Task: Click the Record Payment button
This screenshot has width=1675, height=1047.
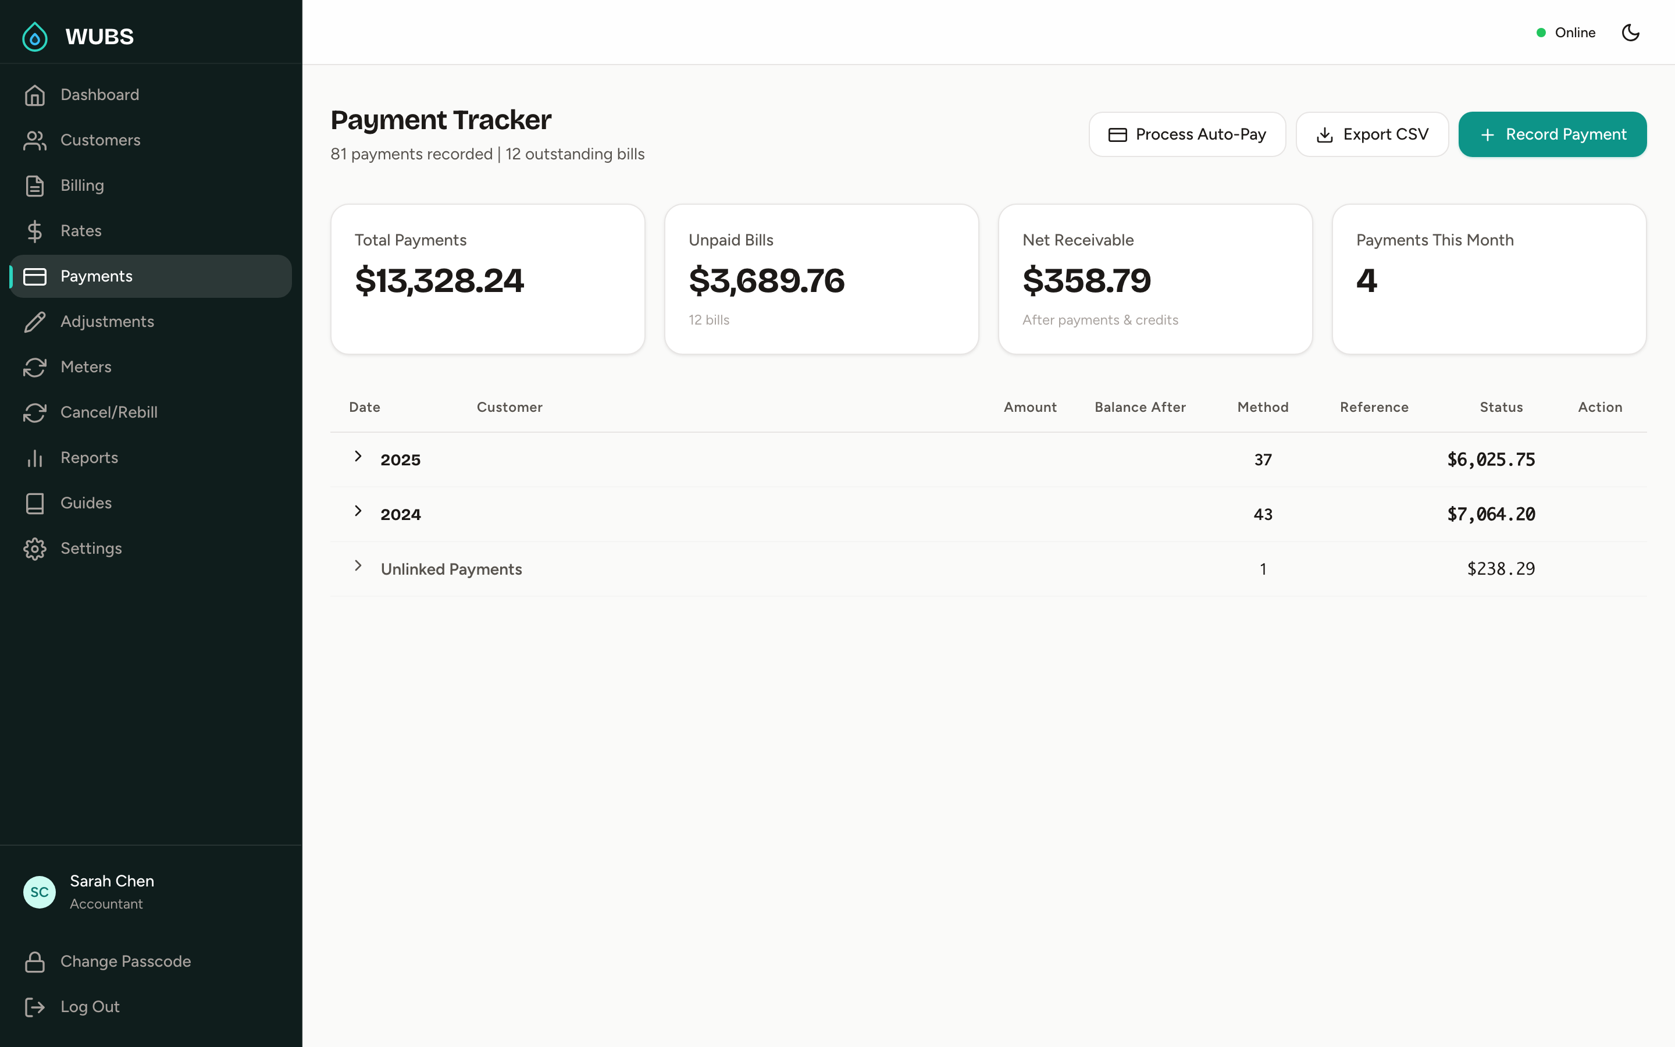Action: [1552, 134]
